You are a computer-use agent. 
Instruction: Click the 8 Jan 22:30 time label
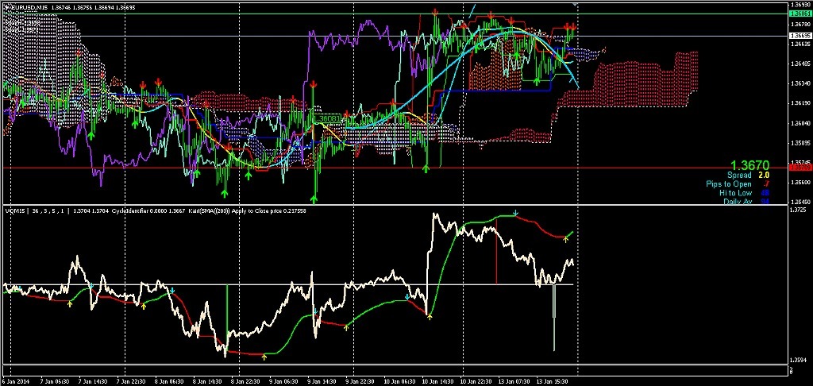click(x=244, y=380)
